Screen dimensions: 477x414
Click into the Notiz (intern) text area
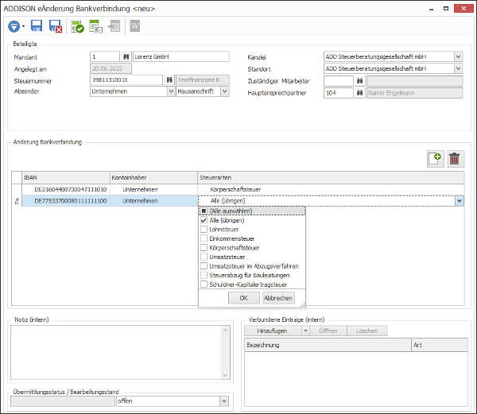point(115,353)
